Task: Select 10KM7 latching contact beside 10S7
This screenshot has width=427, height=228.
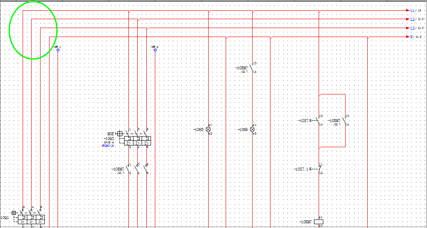Action: [345, 120]
